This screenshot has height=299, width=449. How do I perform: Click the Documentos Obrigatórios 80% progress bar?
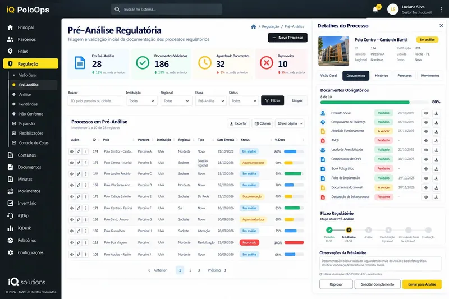[x=374, y=102]
